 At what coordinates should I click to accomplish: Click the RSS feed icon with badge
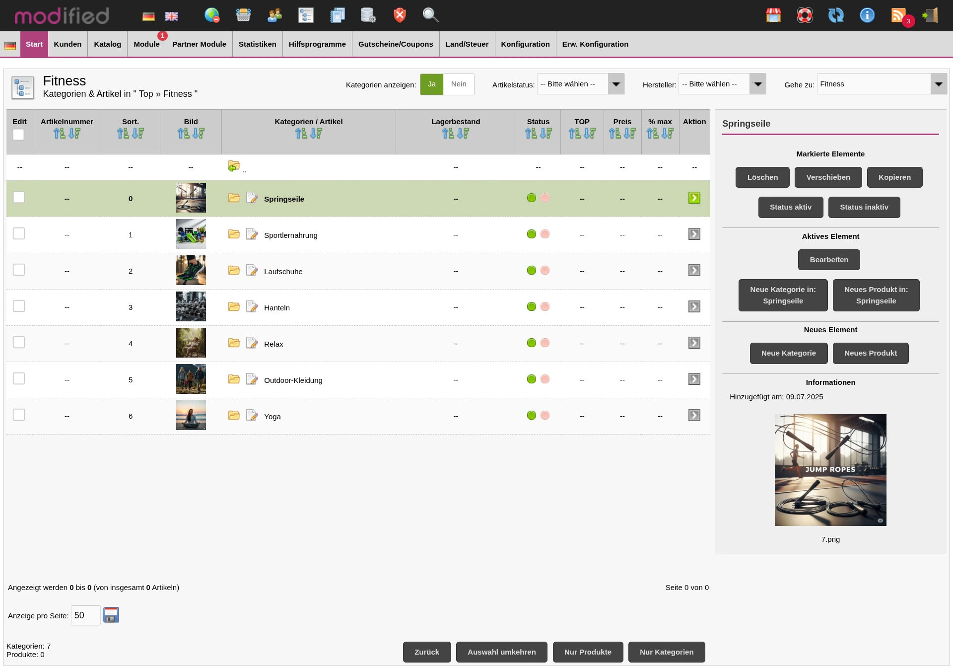899,15
